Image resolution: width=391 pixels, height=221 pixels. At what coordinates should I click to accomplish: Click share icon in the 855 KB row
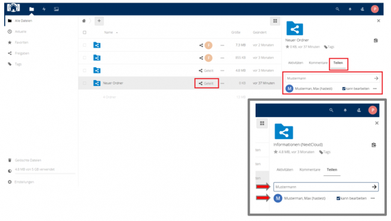click(201, 58)
